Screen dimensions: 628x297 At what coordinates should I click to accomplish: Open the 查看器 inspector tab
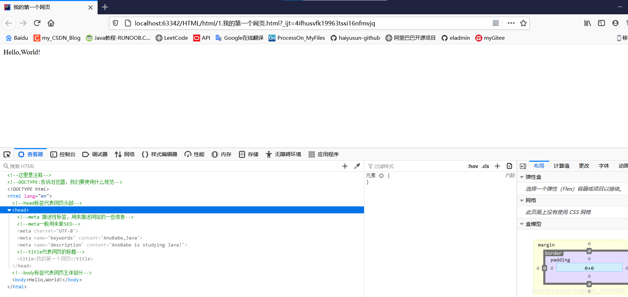pos(31,154)
